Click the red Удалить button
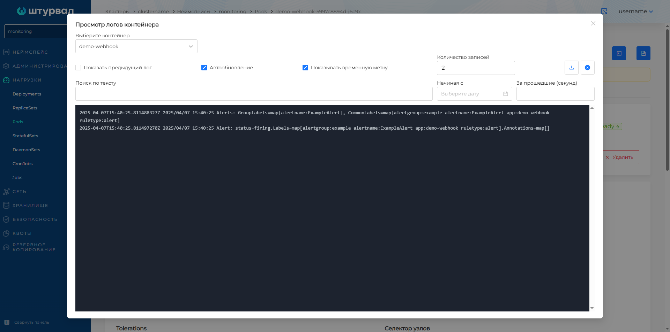670x332 pixels. click(x=621, y=157)
